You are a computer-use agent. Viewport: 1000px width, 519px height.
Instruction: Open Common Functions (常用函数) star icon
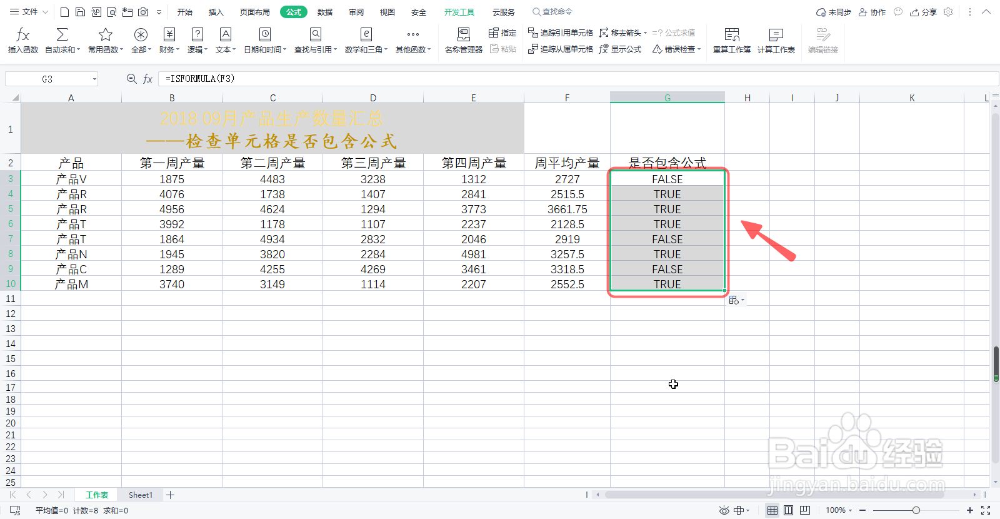point(106,34)
